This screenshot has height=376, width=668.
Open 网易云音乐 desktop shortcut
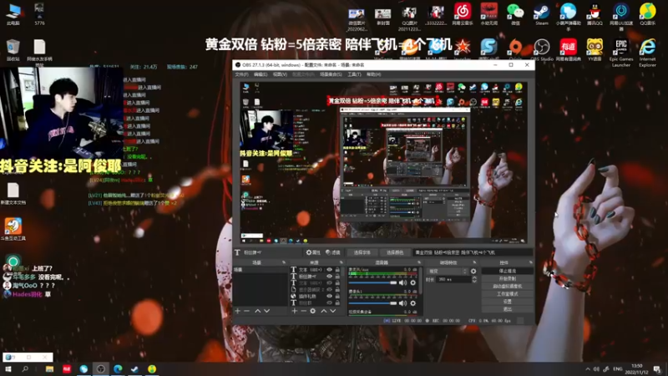coord(463,15)
